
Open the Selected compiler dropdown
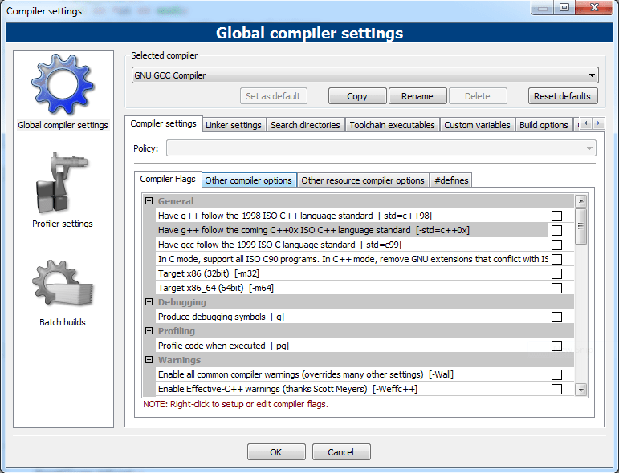tap(364, 75)
